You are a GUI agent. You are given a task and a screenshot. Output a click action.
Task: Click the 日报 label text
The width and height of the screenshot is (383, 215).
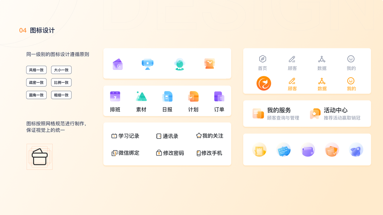[167, 109]
